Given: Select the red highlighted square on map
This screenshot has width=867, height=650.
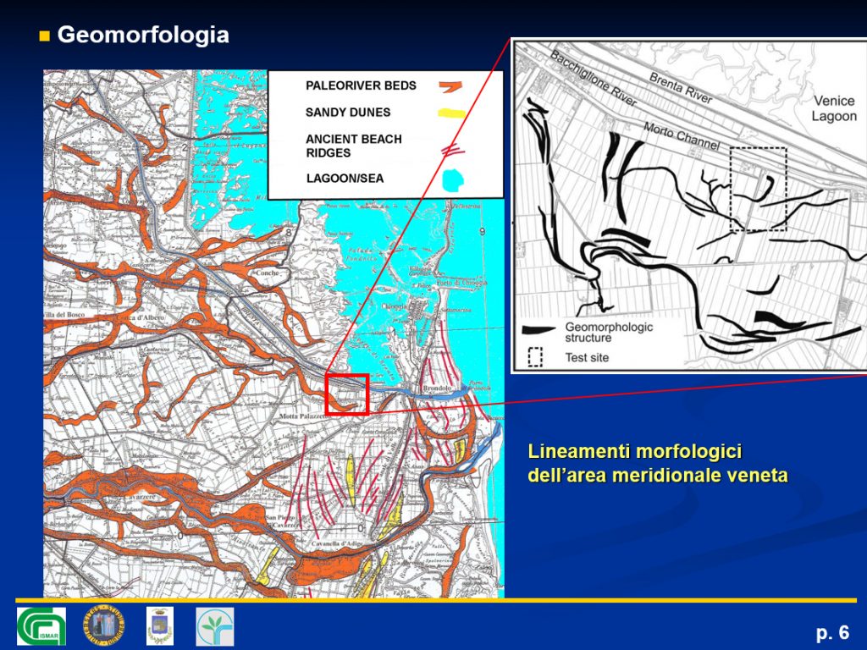Looking at the screenshot, I should tap(346, 394).
